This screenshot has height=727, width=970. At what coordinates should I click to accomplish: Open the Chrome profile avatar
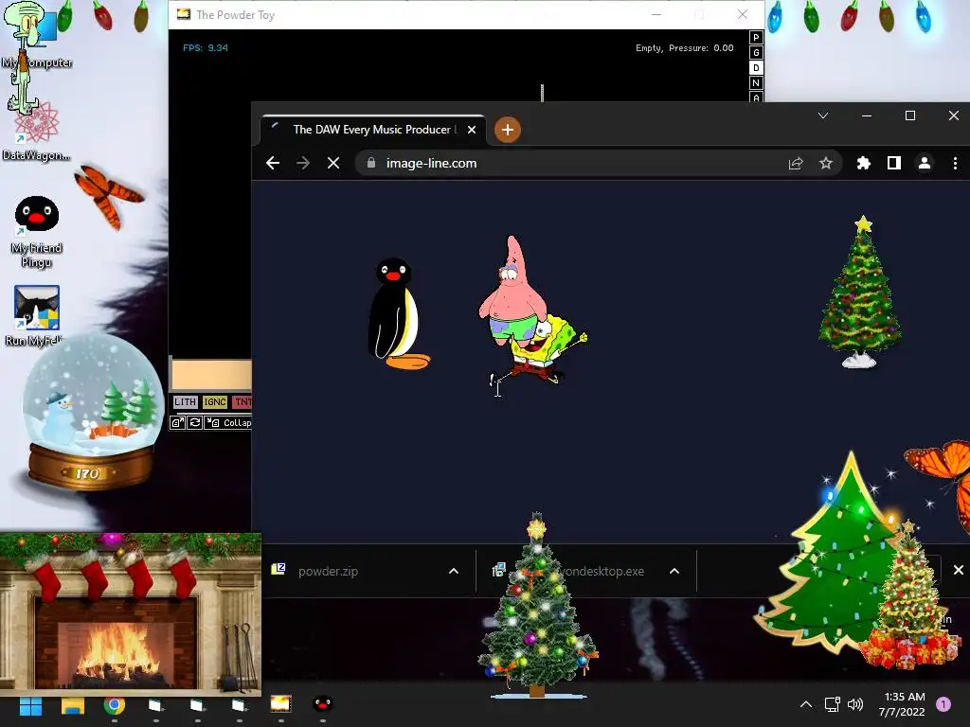tap(925, 163)
